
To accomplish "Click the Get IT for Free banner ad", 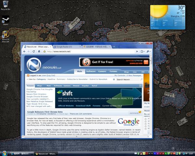I will 114,62.
